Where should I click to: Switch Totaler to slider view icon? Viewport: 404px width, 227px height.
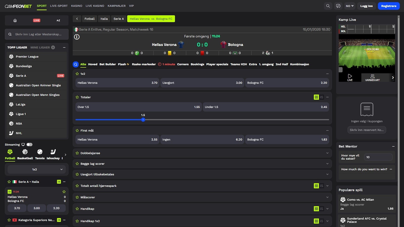(321, 97)
